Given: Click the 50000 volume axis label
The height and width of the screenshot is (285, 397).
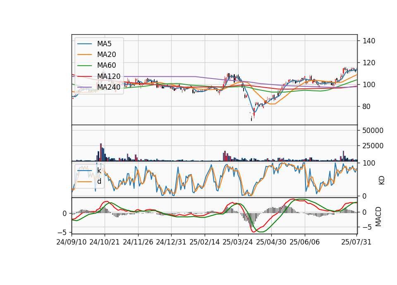Looking at the screenshot, I should coord(373,131).
